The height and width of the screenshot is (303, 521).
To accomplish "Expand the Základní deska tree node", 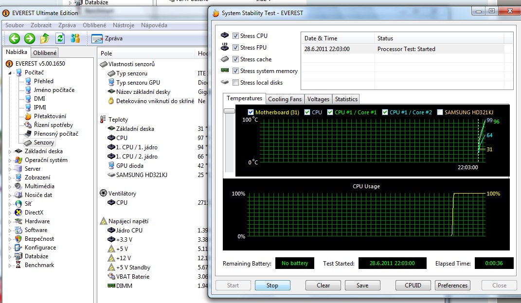I will pyautogui.click(x=10, y=152).
